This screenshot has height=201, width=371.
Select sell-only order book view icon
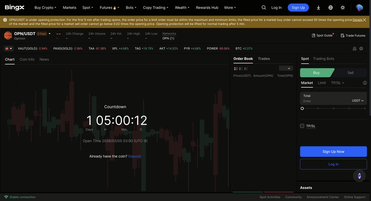point(246,69)
